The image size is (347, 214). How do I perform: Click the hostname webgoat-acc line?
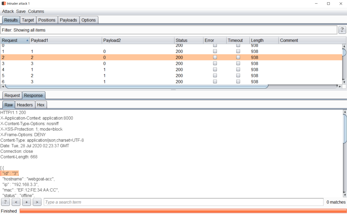pos(28,179)
